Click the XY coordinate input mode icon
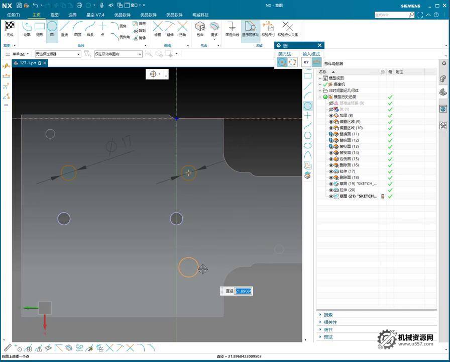 tap(306, 62)
